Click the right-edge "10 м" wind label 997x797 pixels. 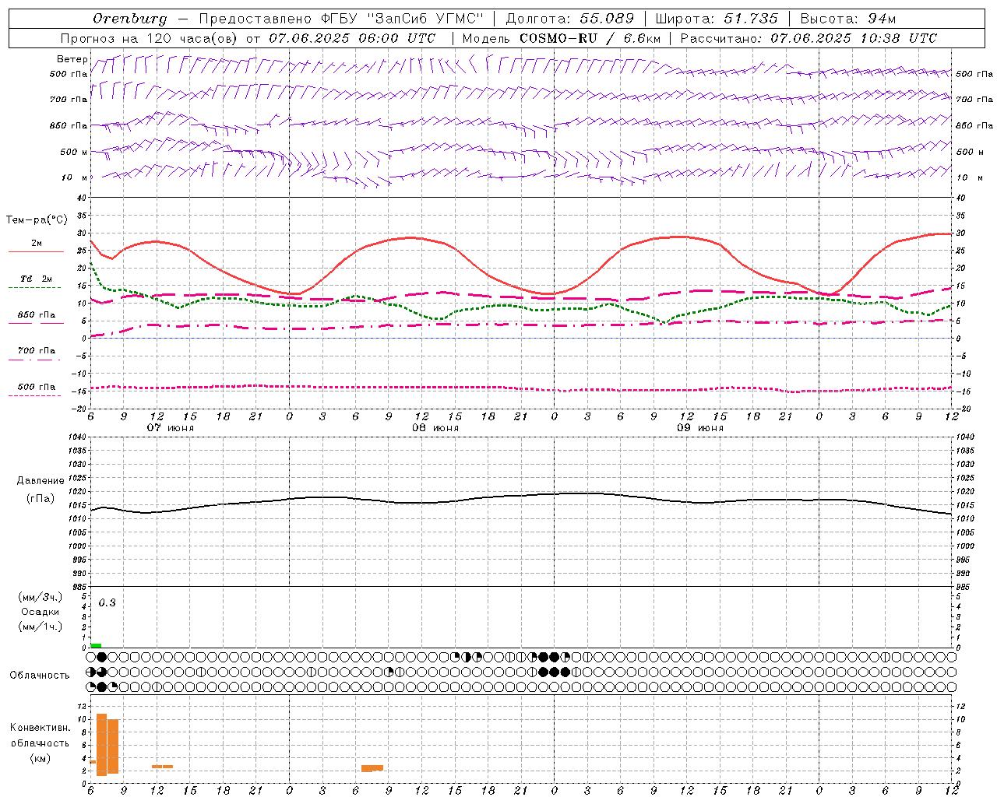(968, 177)
